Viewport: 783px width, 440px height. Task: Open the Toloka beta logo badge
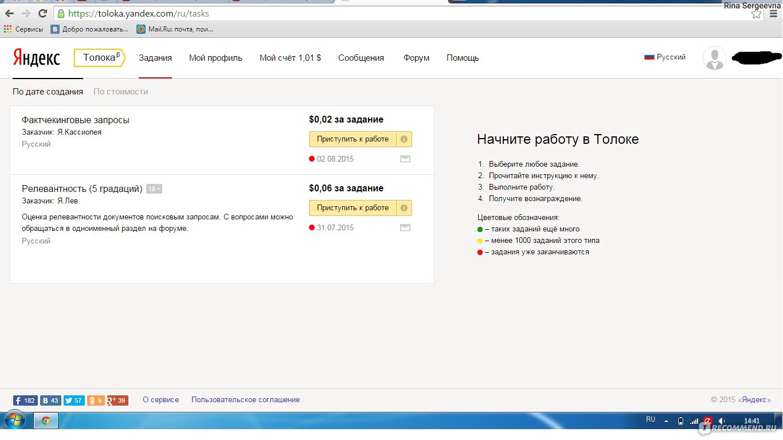click(x=100, y=58)
